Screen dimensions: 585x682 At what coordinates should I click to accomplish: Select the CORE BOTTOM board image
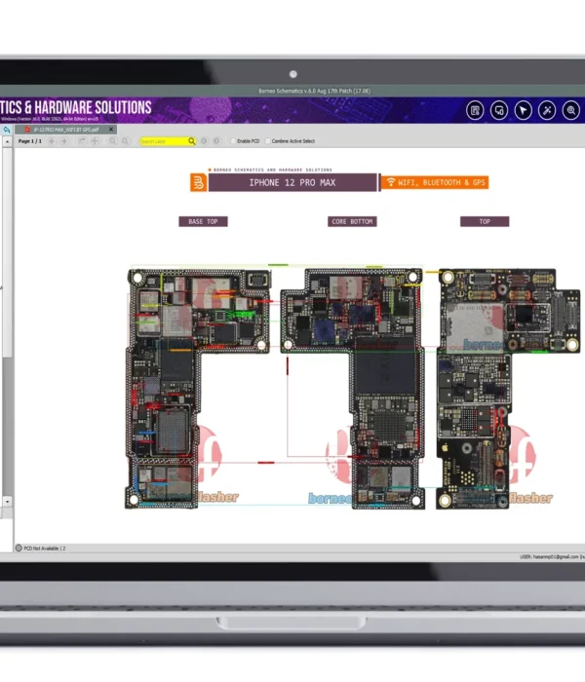tap(352, 389)
